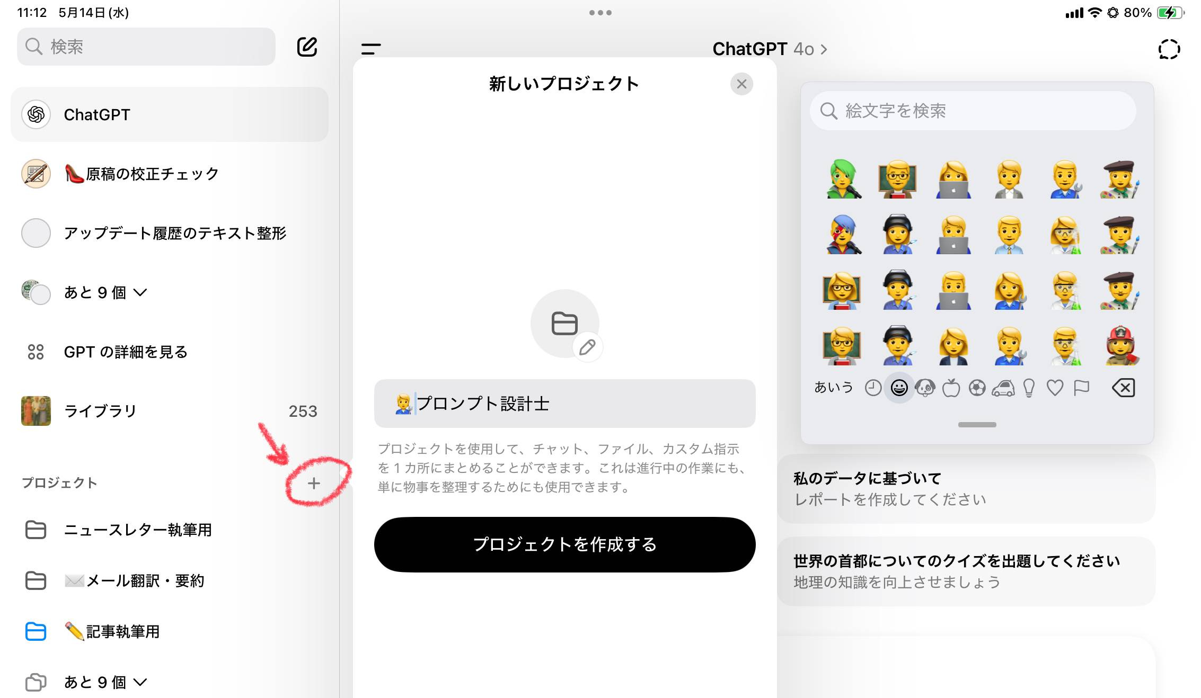Image resolution: width=1201 pixels, height=698 pixels.
Task: Switch to the flags emoji tab
Action: (1081, 388)
